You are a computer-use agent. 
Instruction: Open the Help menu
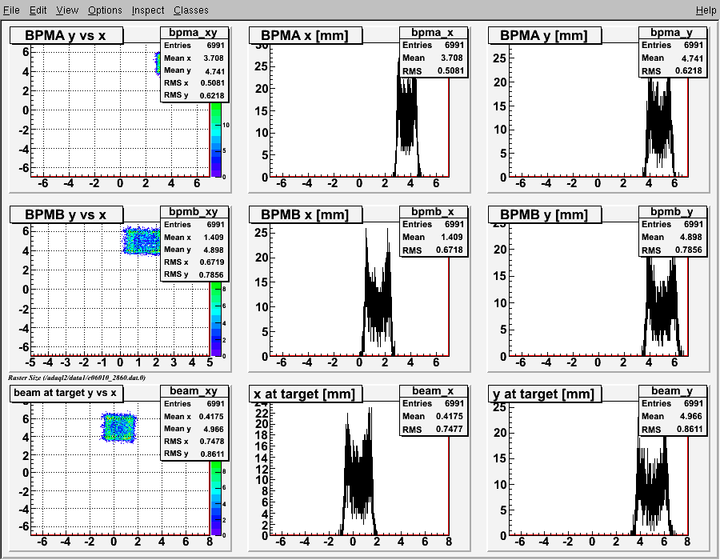click(706, 10)
